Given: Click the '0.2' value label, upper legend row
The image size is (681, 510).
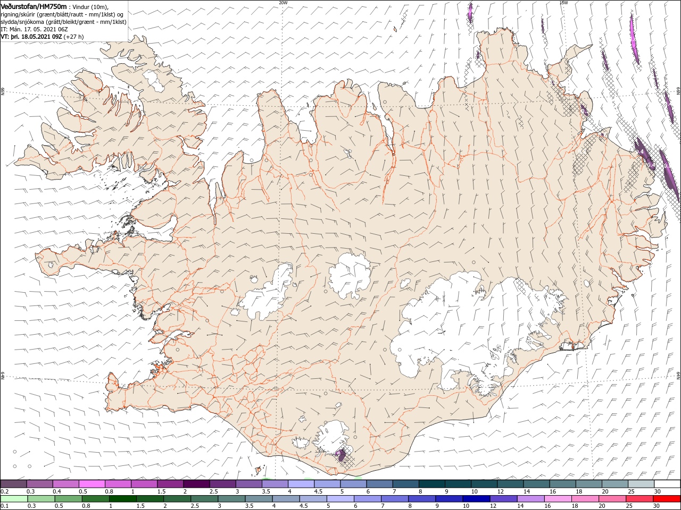Looking at the screenshot, I should tap(4, 491).
